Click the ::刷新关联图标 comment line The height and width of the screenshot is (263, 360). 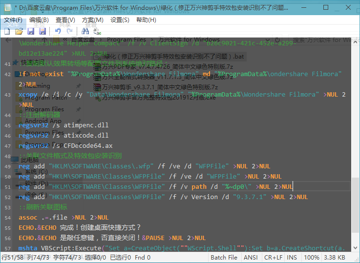coord(43,207)
